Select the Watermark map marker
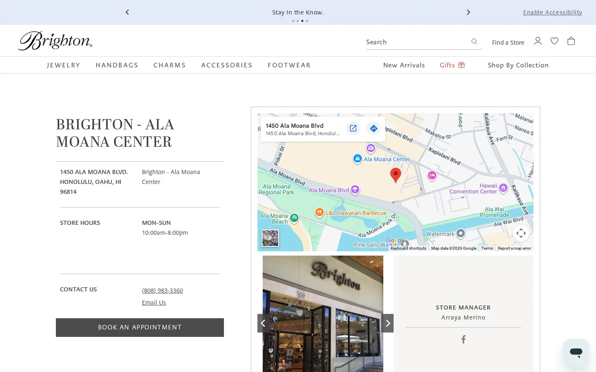Viewport: 596px width, 372px height. 461,234
